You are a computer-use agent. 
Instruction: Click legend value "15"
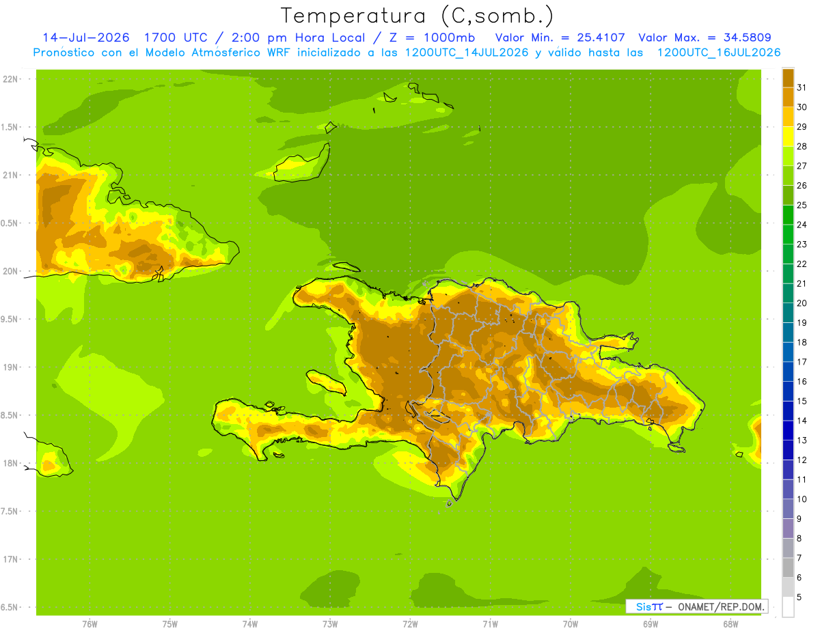tap(802, 402)
